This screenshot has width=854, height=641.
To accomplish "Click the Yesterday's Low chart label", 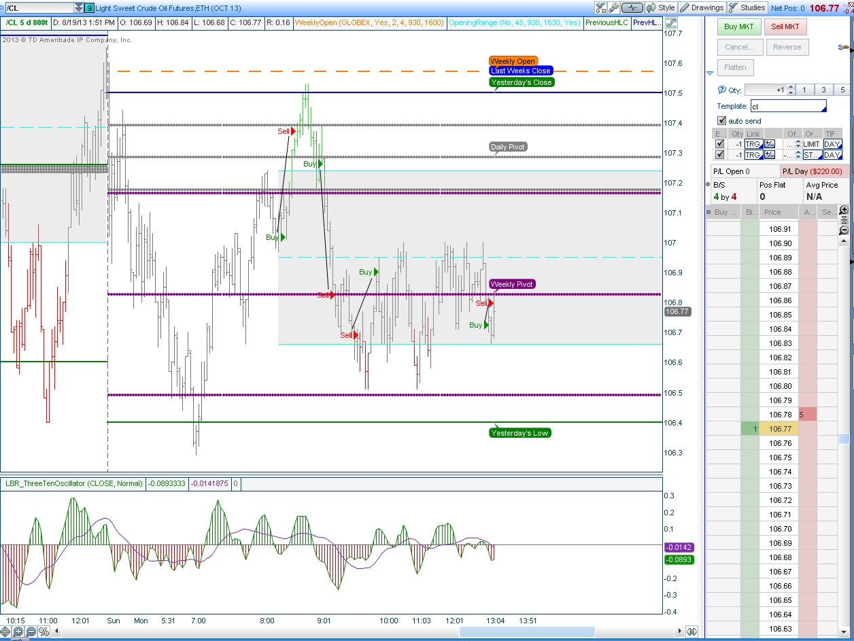I will pyautogui.click(x=520, y=433).
